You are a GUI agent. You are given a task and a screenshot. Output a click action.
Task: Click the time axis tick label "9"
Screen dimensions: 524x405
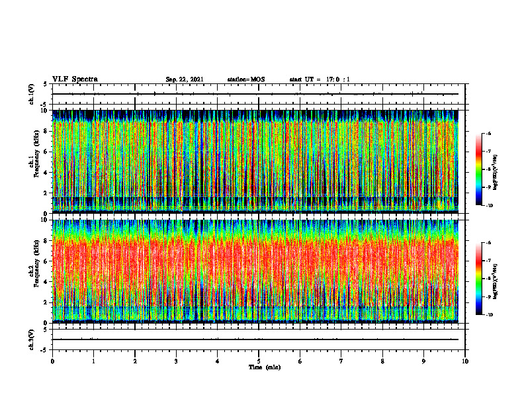tap(423, 361)
